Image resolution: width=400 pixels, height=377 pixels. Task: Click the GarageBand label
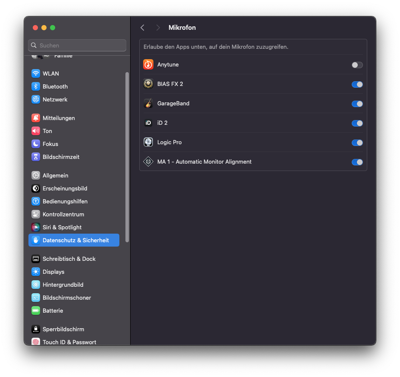[173, 103]
